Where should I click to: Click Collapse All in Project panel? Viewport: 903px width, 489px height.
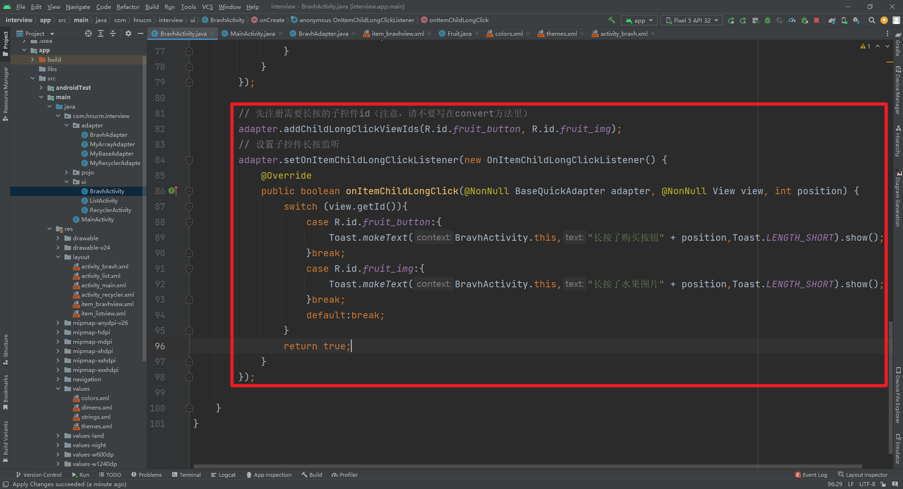113,33
